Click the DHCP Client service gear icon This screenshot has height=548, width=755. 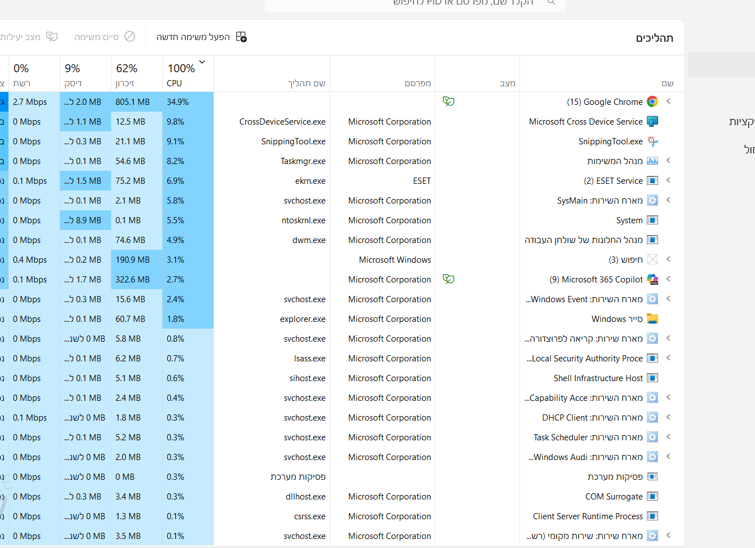coord(652,417)
